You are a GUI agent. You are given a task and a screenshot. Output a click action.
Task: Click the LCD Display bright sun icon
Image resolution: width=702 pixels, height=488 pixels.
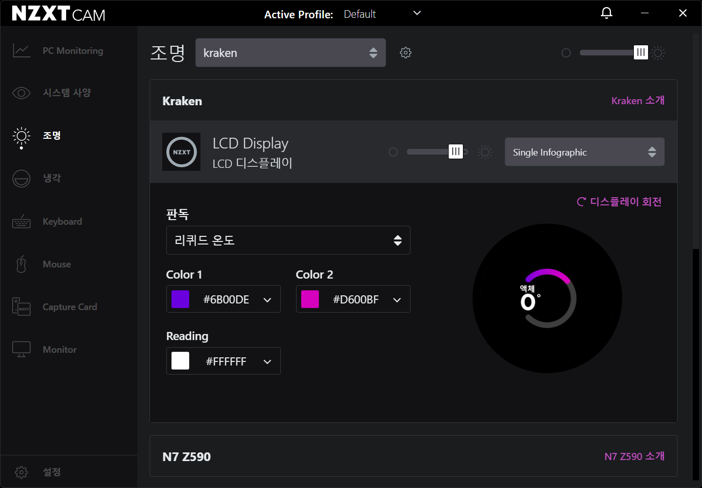(x=485, y=152)
